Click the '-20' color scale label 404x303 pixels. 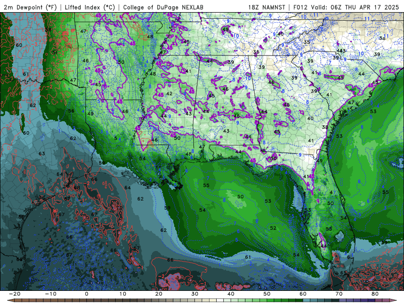(15, 294)
